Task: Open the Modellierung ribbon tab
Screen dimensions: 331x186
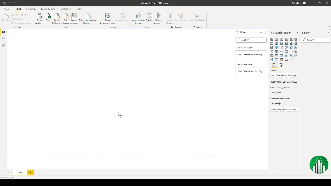Action: tap(48, 9)
